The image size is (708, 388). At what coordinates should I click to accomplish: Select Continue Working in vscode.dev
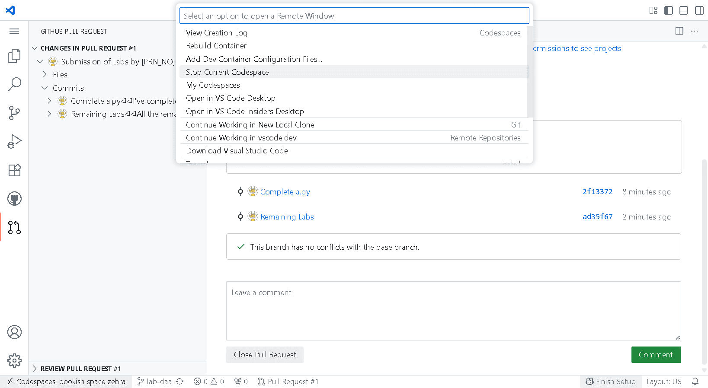coord(353,137)
